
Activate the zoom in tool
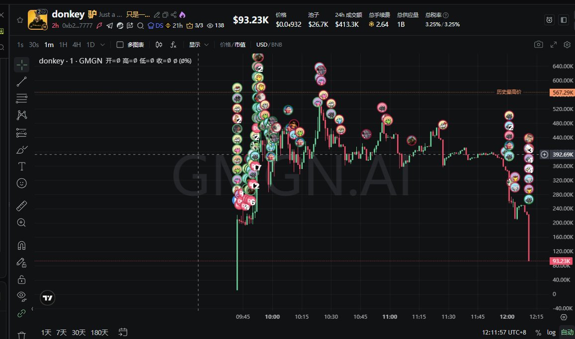pyautogui.click(x=22, y=223)
